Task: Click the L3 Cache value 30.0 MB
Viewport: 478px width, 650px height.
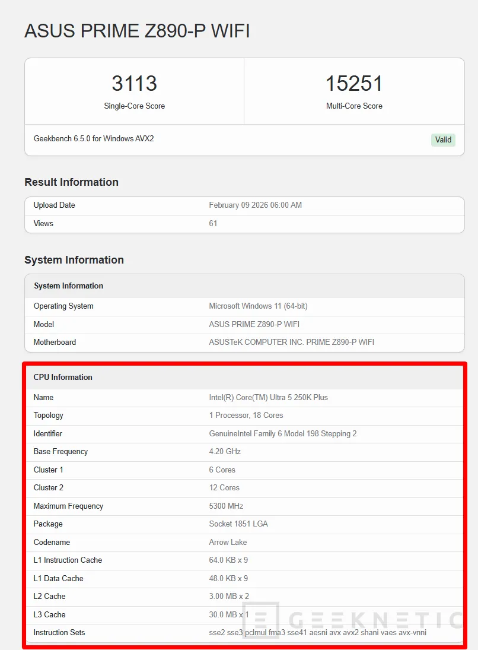Action: click(x=228, y=614)
